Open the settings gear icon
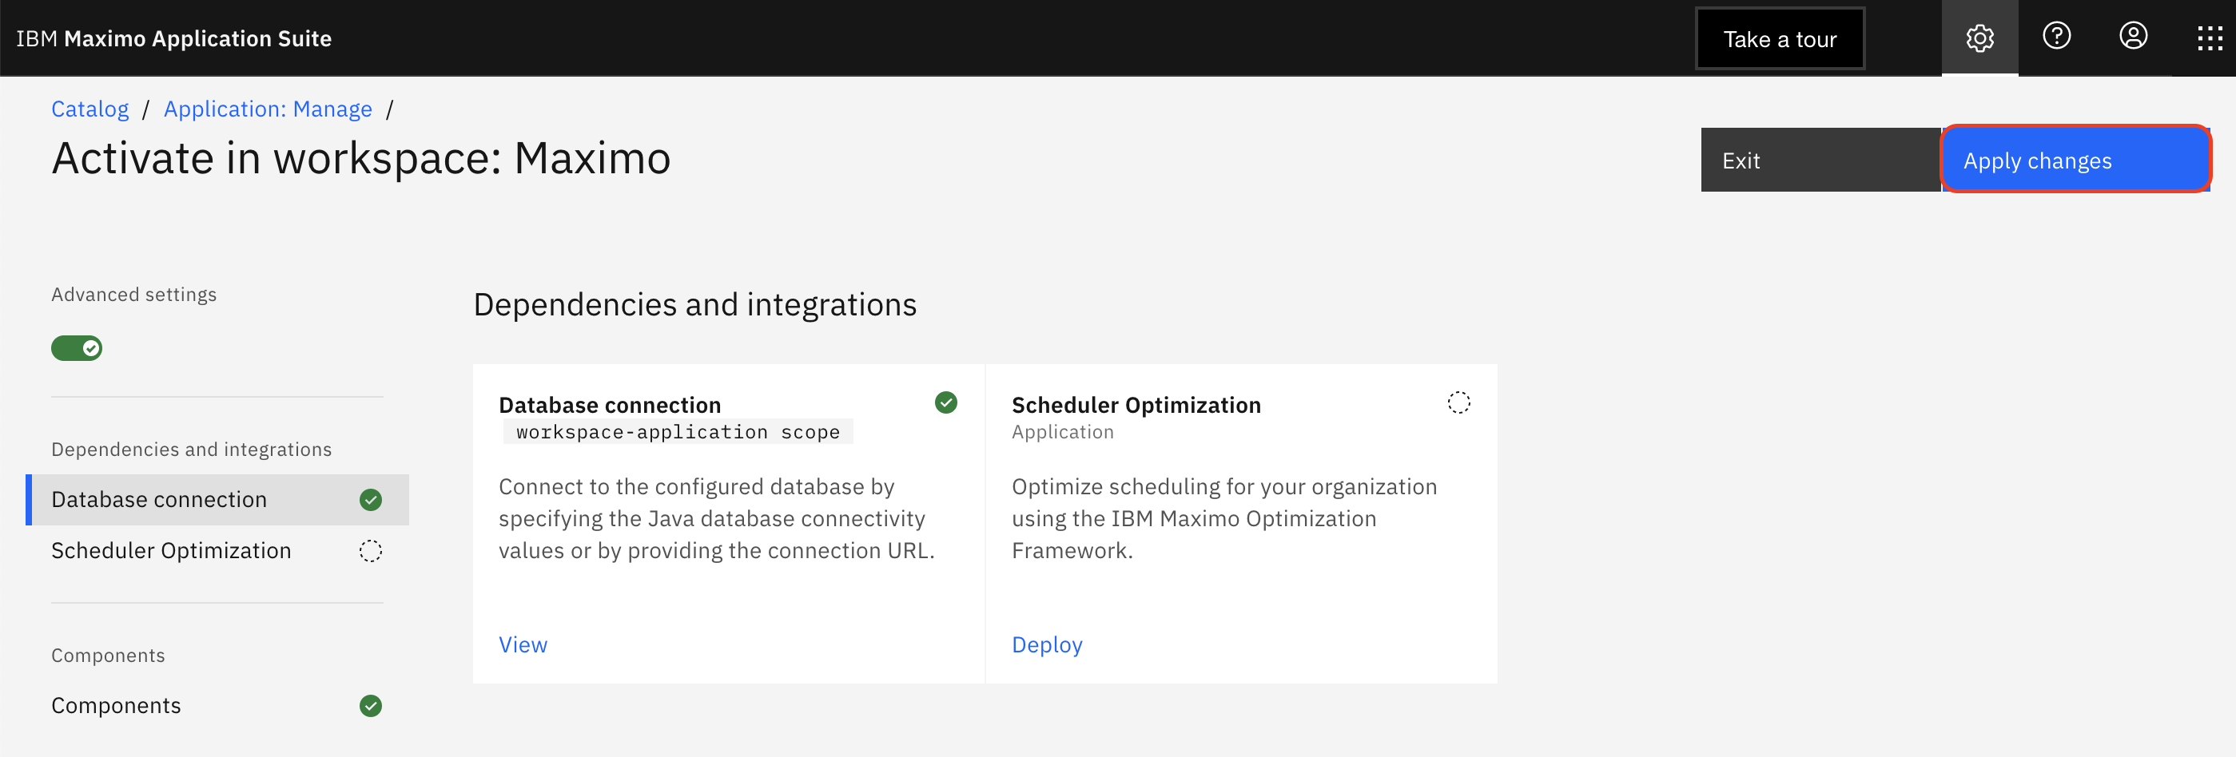 (1979, 38)
